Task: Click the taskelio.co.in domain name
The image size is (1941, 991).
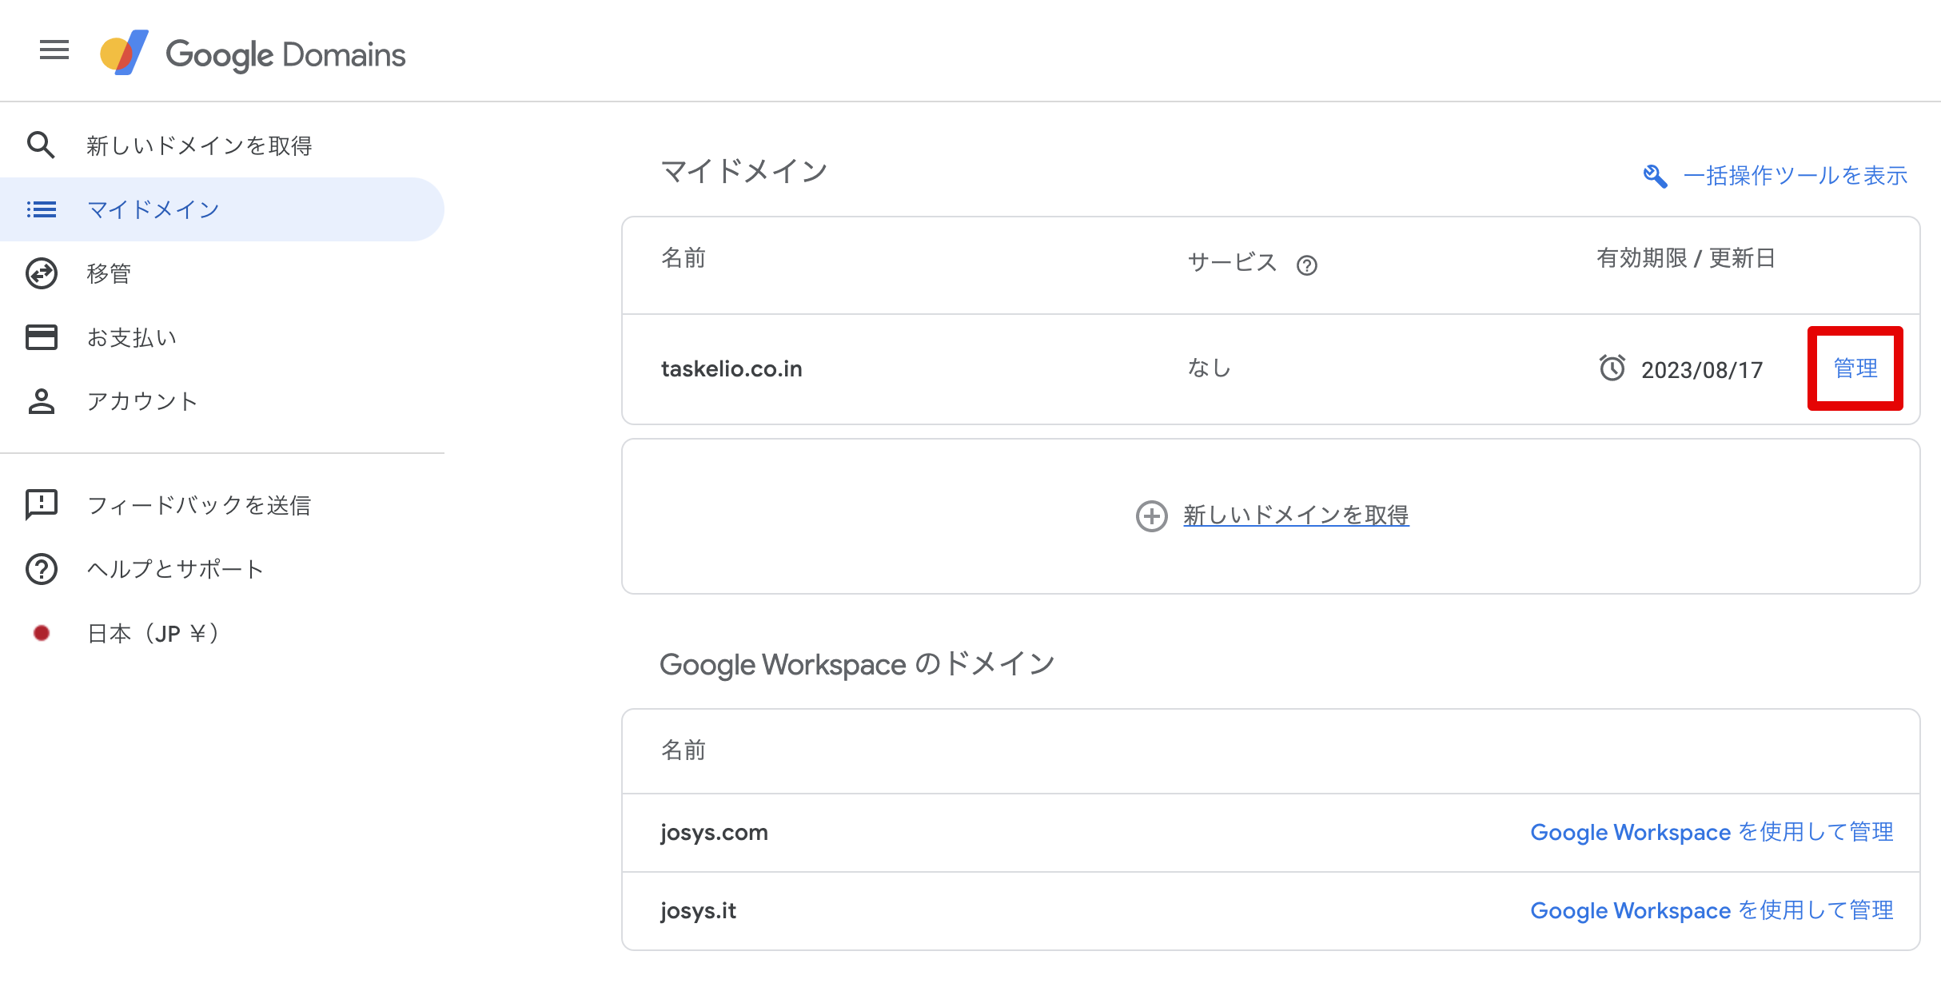Action: (731, 368)
